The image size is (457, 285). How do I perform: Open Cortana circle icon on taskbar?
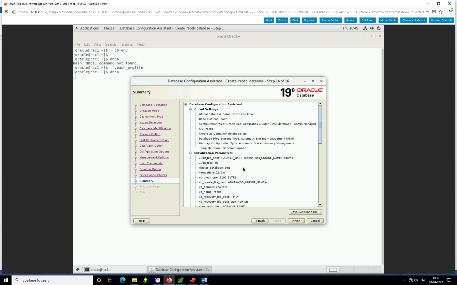[99, 280]
